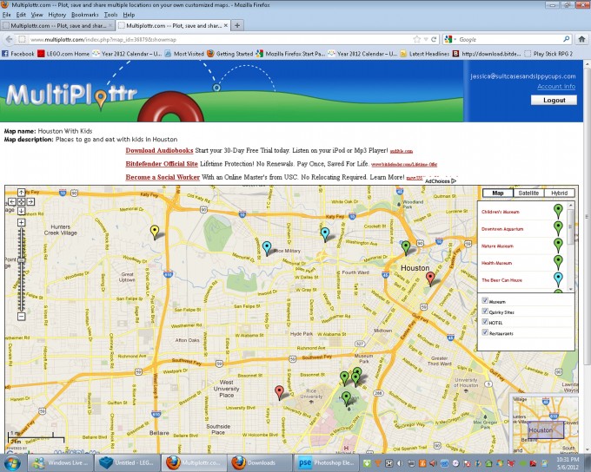
Task: Uncheck the Museum category checkbox
Action: click(x=485, y=300)
